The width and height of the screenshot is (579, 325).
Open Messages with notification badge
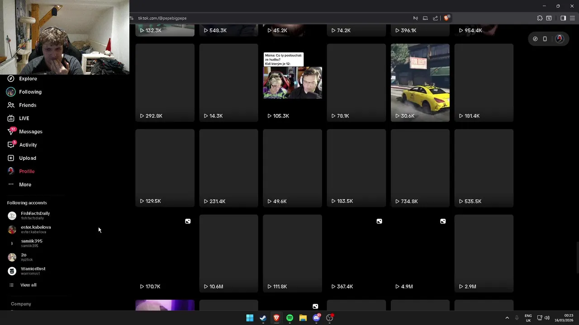coord(30,131)
